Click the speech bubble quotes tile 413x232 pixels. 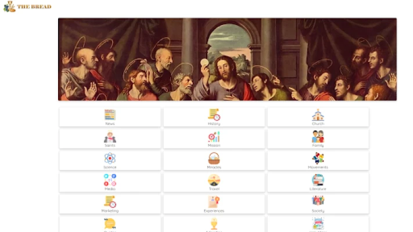110,224
